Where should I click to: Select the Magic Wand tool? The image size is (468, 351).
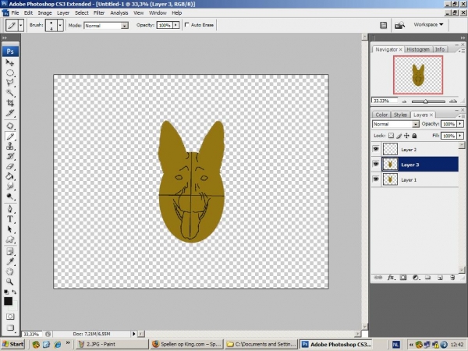pyautogui.click(x=10, y=93)
